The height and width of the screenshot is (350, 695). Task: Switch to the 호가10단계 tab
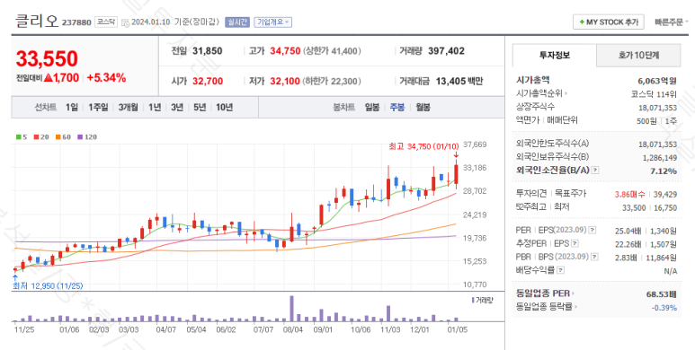tap(638, 56)
